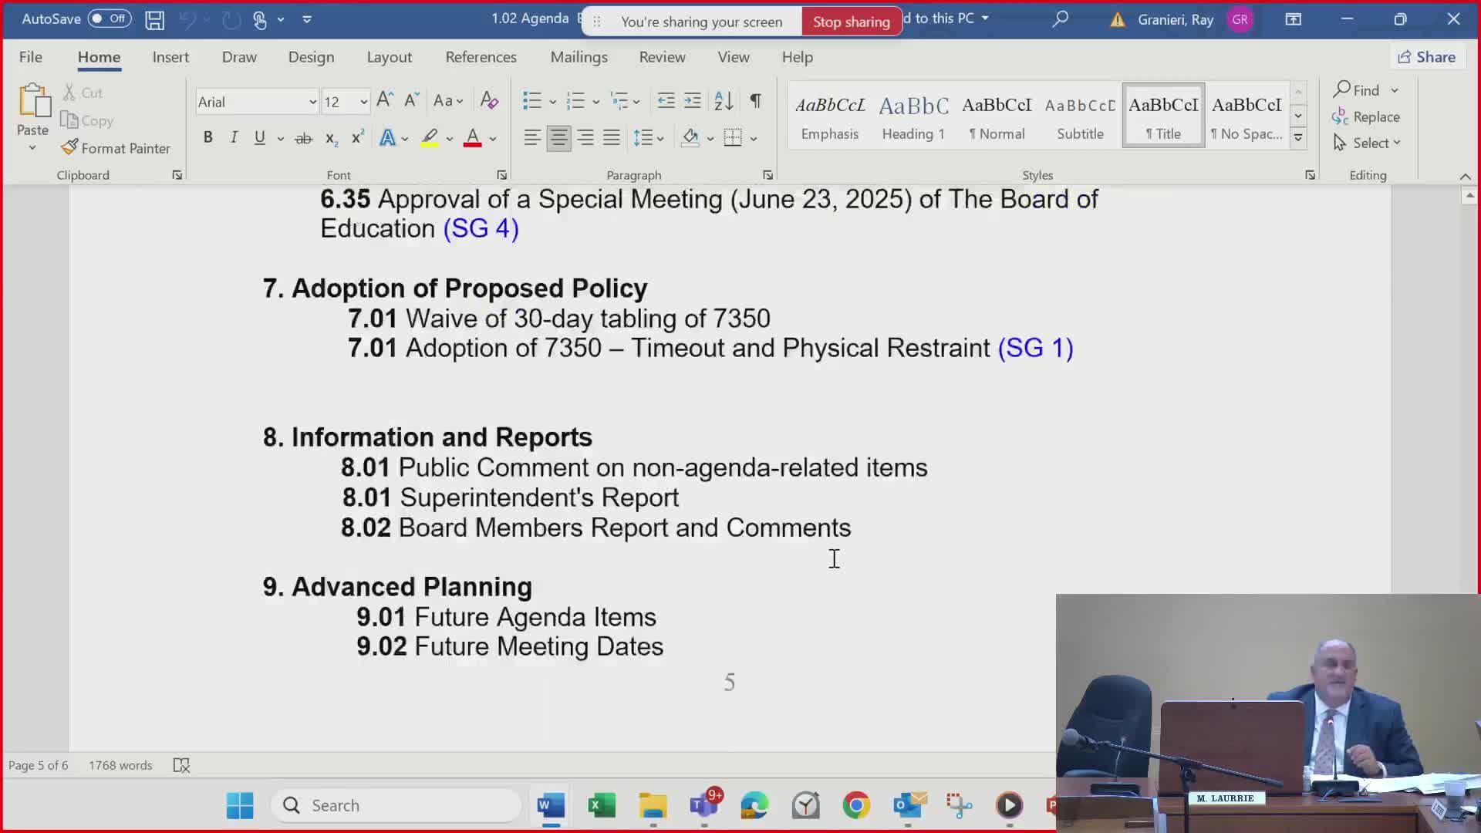Screen dimensions: 1481x833
Task: Open the Arial font name dropdown
Action: click(312, 102)
